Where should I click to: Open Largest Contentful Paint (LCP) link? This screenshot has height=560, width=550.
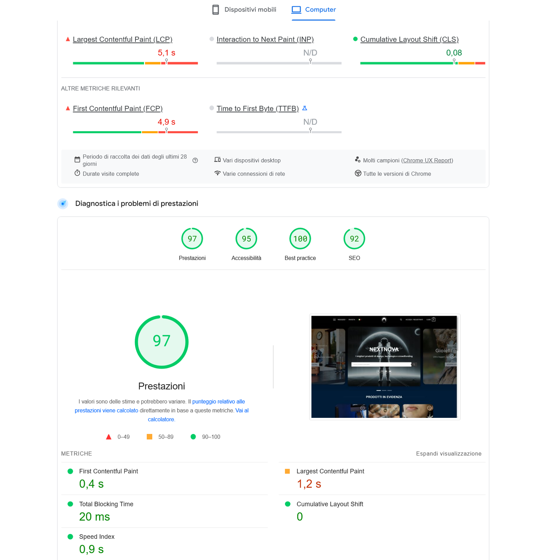(122, 39)
